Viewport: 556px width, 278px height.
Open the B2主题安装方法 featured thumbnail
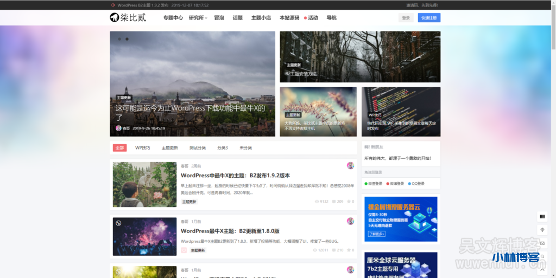pos(360,56)
